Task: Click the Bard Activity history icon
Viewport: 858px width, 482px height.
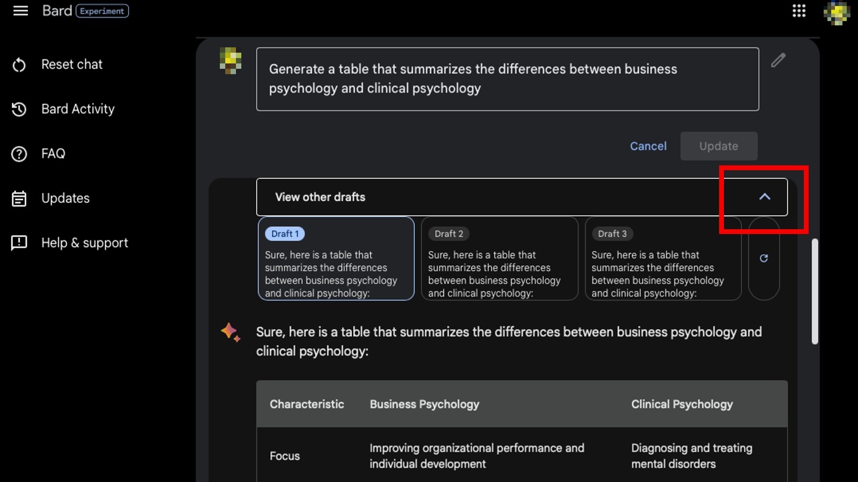Action: pyautogui.click(x=19, y=109)
